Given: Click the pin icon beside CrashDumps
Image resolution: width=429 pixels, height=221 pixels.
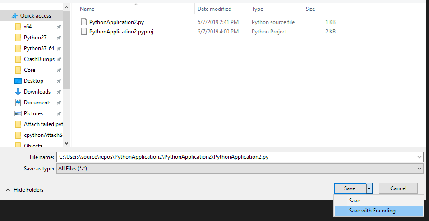Looking at the screenshot, I should 59,59.
